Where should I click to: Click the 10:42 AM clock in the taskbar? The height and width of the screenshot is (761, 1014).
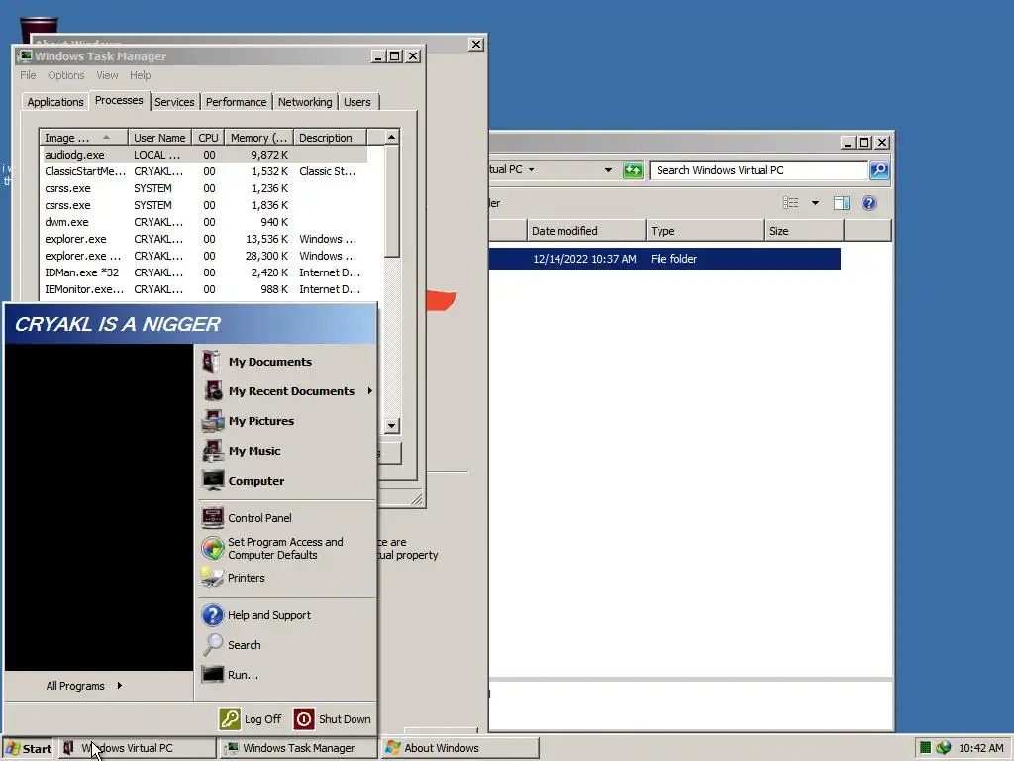click(980, 748)
